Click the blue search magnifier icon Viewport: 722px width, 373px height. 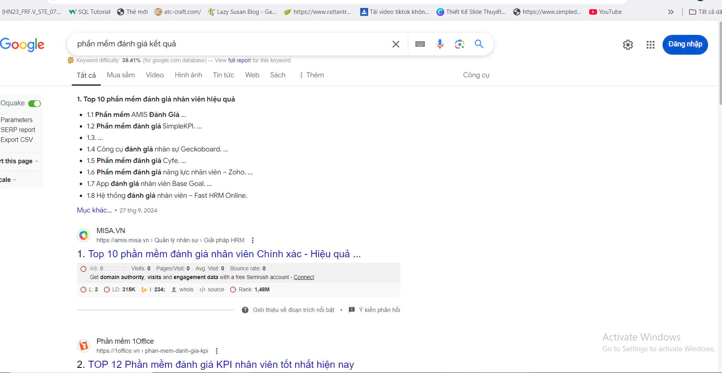(x=479, y=44)
